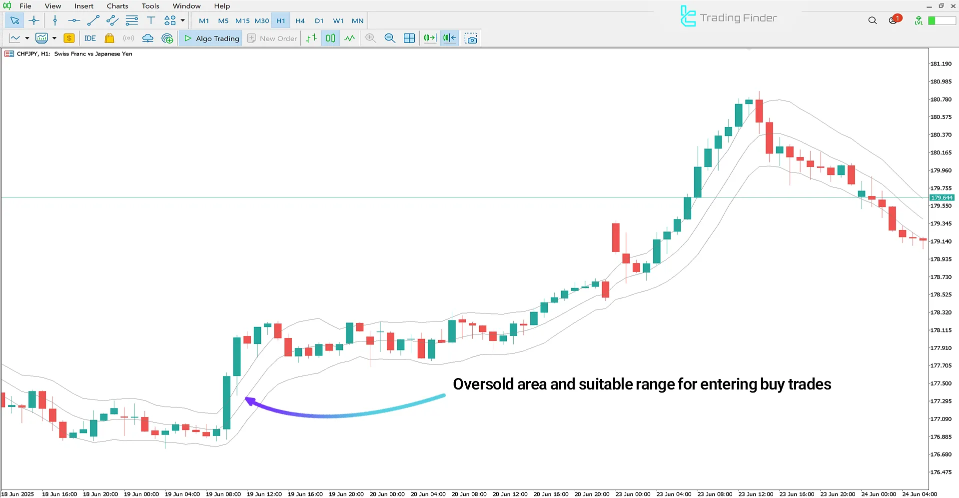Screen dimensions: 959x498
Task: Select the Horizontal Line tool
Action: pos(74,20)
